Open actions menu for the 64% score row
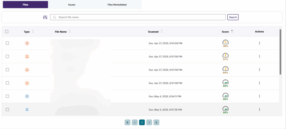Viewport: 286px width, 129px height. click(x=259, y=70)
